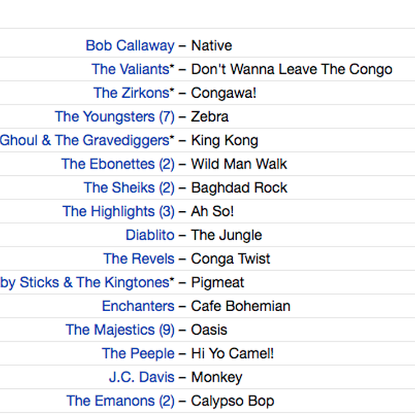Viewport: 415px width, 414px height.
Task: Open the Bob Callaway artist link
Action: pyautogui.click(x=130, y=46)
